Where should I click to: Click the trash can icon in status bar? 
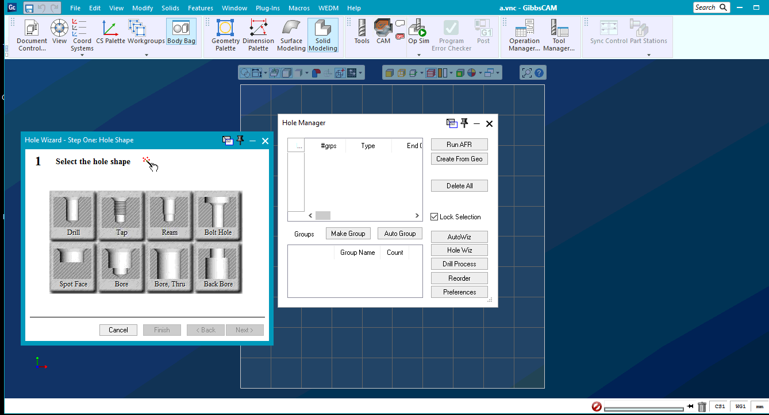click(702, 407)
